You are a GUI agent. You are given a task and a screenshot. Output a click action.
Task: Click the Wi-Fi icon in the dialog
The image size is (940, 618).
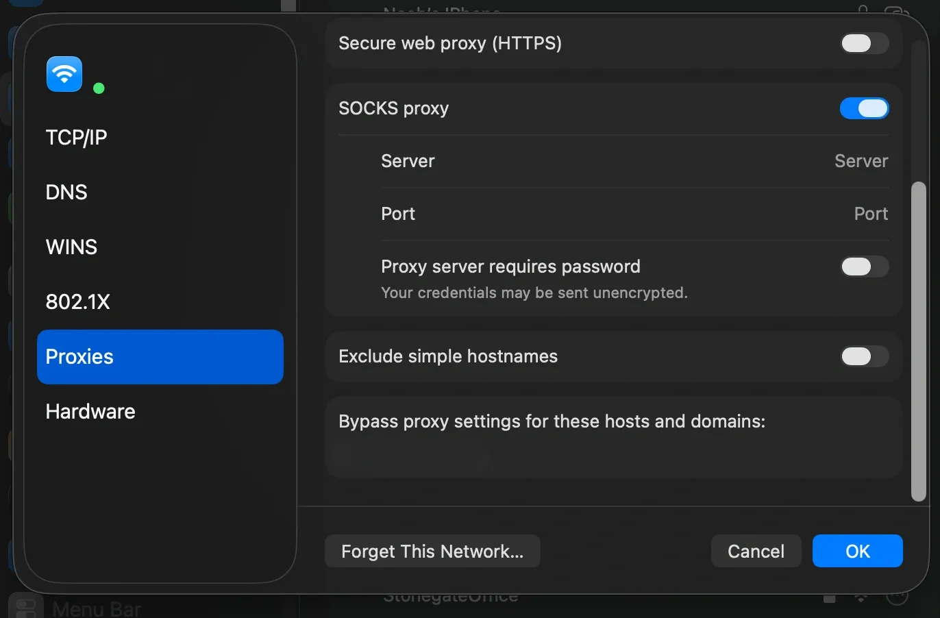[64, 73]
